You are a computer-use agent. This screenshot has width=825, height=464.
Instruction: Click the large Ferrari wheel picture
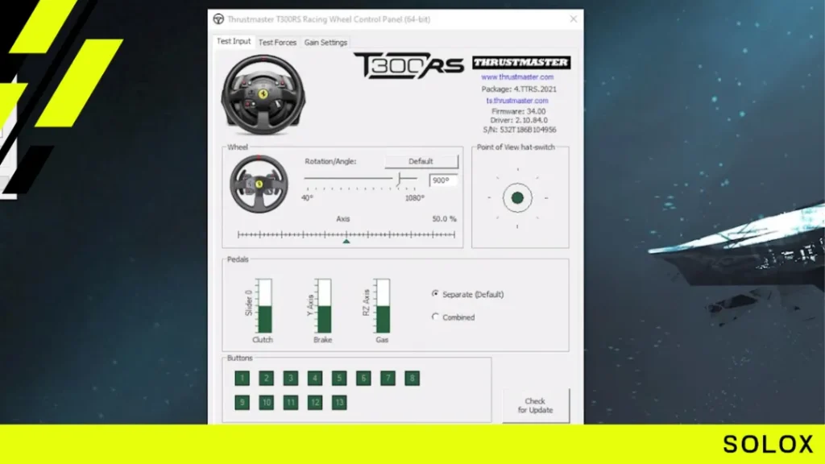263,95
